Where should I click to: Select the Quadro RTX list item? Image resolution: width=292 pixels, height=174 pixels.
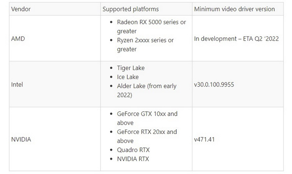tap(133, 150)
